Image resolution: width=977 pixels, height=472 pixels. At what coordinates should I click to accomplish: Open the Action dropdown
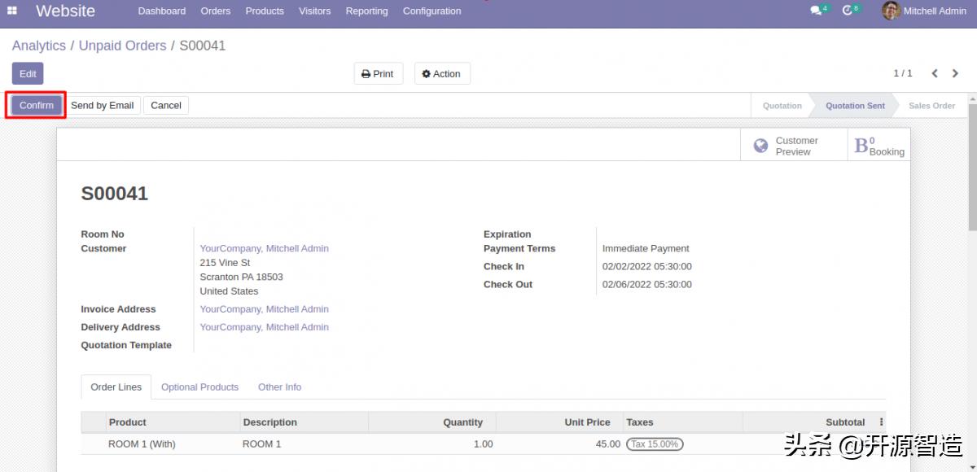tap(441, 74)
